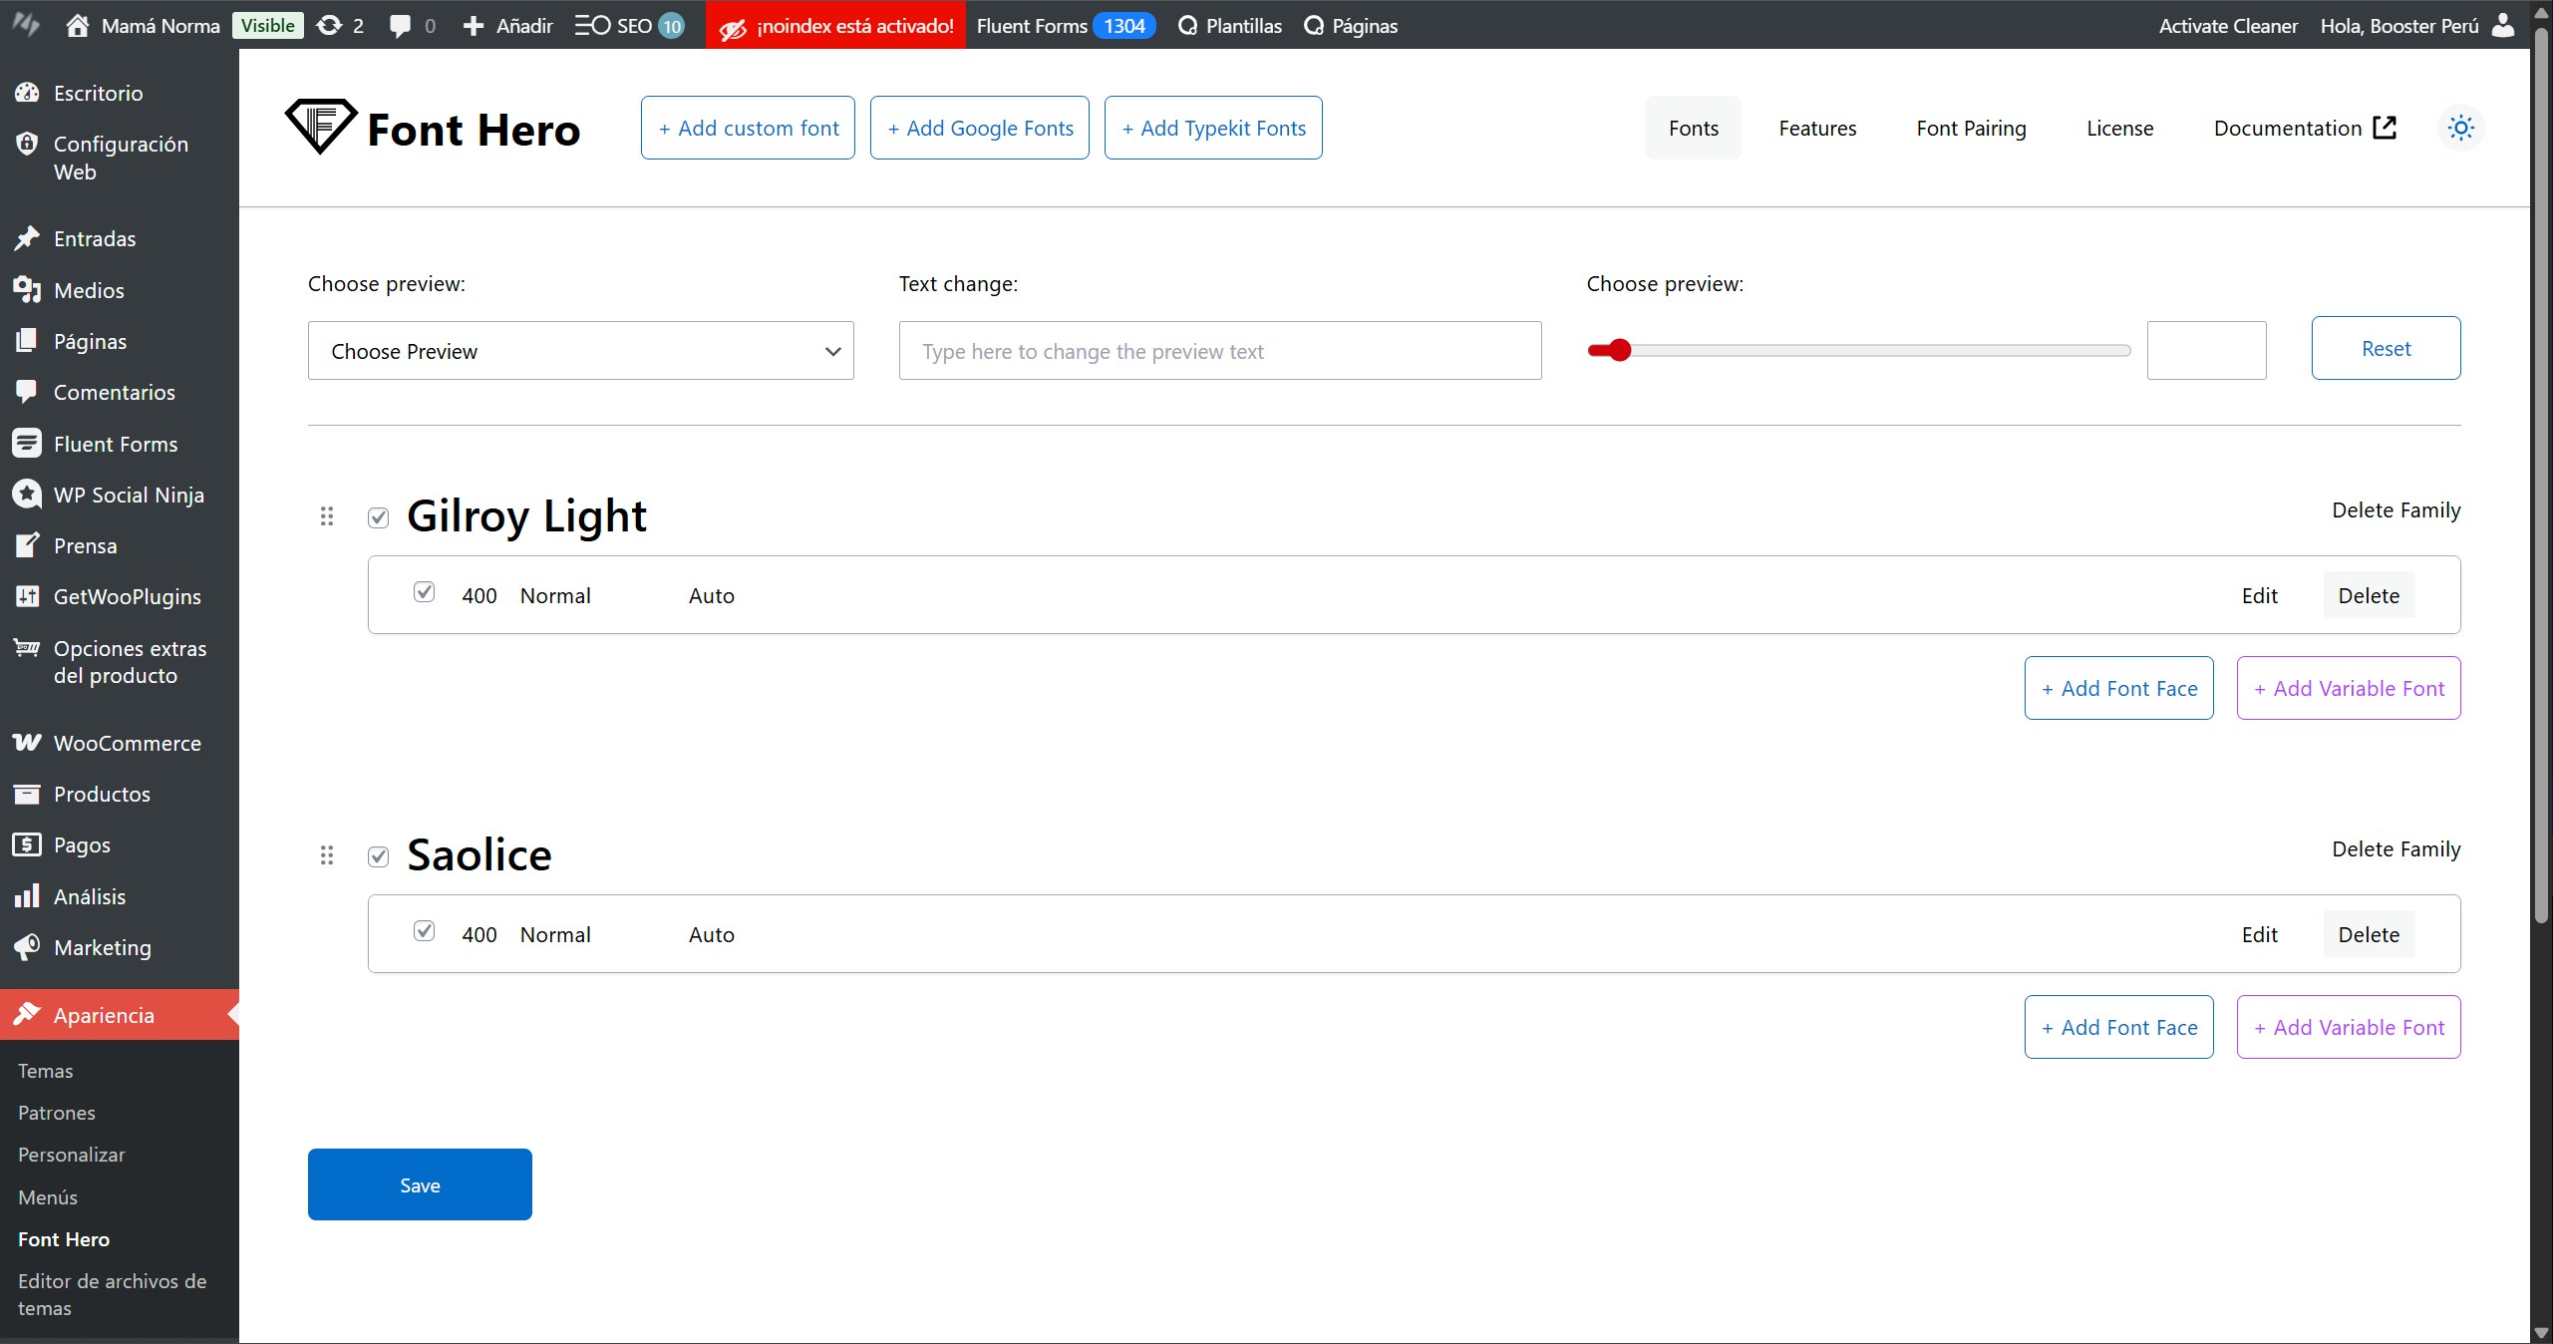This screenshot has width=2553, height=1344.
Task: Click the Entradas pin icon
Action: tap(27, 238)
